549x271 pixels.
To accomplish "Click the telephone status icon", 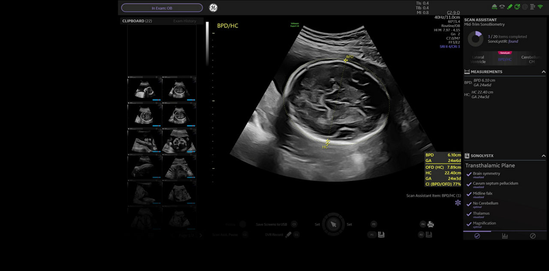I will (502, 7).
